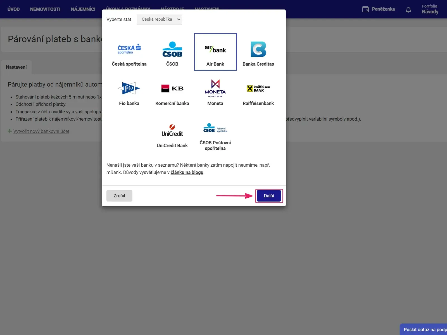Click the Česká spořitelna label text
The image size is (447, 335).
pyautogui.click(x=129, y=64)
